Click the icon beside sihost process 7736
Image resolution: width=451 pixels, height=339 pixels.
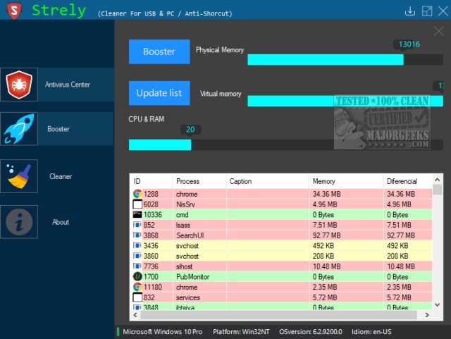click(x=137, y=266)
